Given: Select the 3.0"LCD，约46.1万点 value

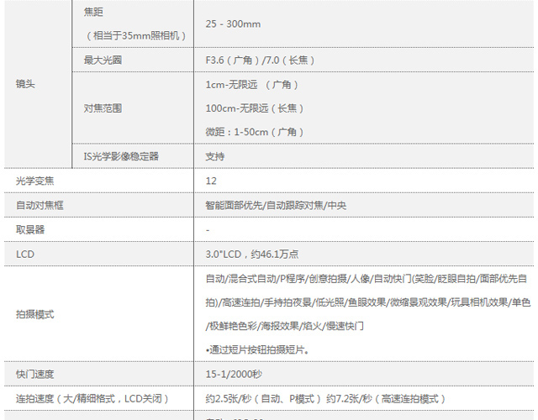Looking at the screenshot, I should (x=252, y=254).
